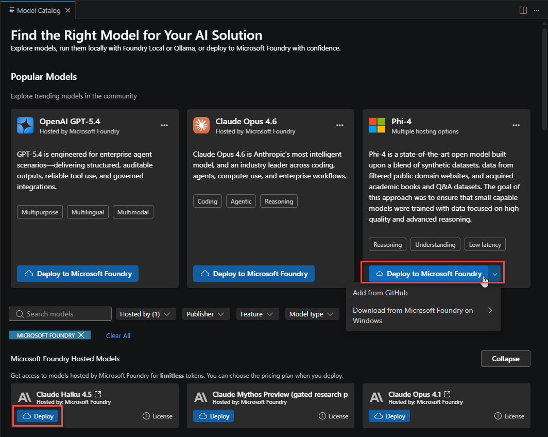
Task: Open the Publisher filter dropdown
Action: [205, 314]
